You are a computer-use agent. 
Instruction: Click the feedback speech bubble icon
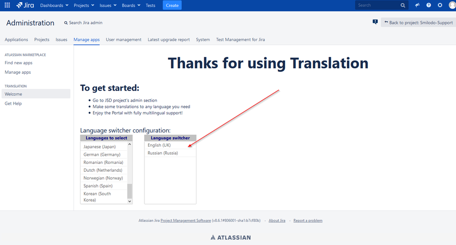click(x=375, y=22)
